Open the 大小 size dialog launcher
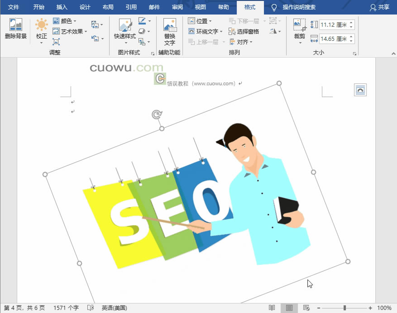397x313 pixels. point(355,54)
